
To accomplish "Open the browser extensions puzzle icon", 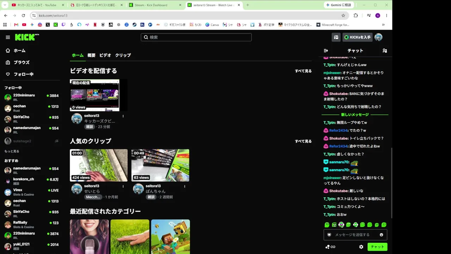I will point(356,16).
